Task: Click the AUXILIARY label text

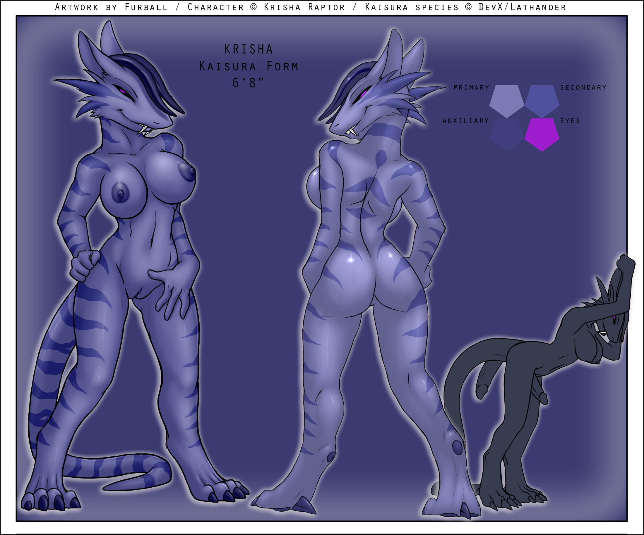Action: 465,121
